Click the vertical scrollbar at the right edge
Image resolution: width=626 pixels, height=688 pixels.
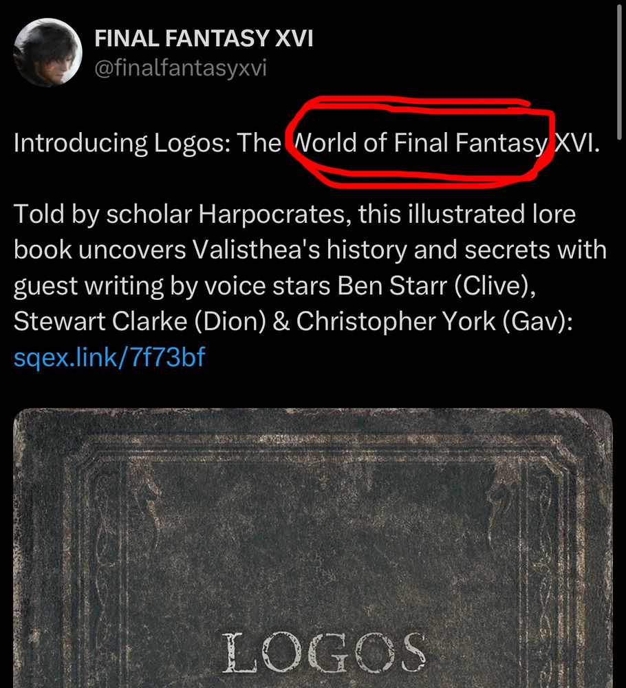pyautogui.click(x=619, y=72)
